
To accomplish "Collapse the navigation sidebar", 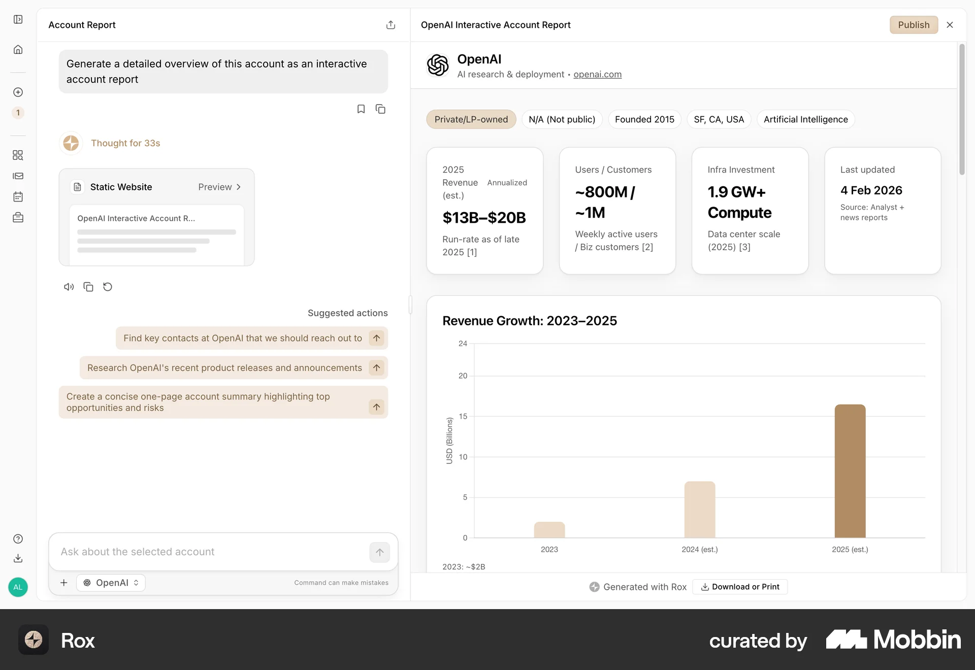I will tap(18, 19).
